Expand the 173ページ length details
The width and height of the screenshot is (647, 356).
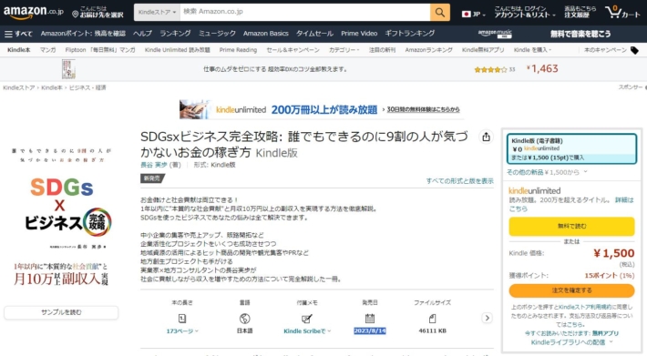pyautogui.click(x=182, y=331)
